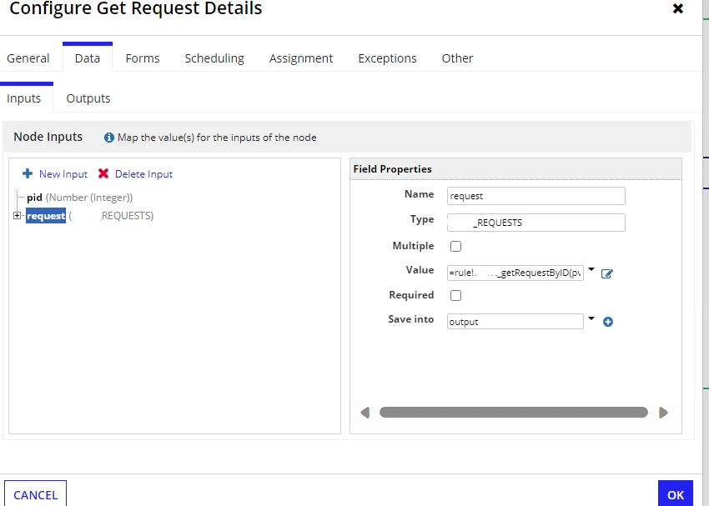The height and width of the screenshot is (506, 709).
Task: Open the Other tab
Action: [x=458, y=58]
